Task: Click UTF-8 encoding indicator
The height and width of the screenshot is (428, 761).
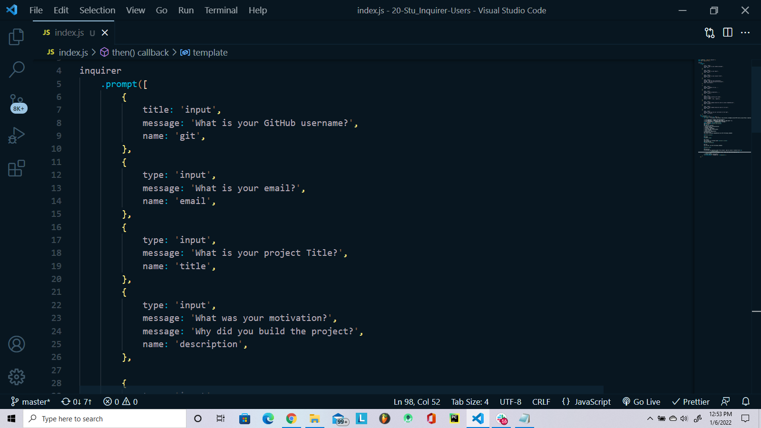Action: (x=510, y=401)
